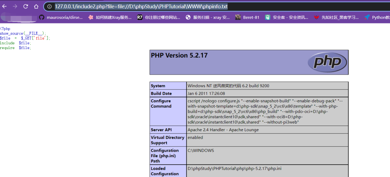Click the GitHub octocat bookmark icon
This screenshot has height=177, width=390.
(42, 17)
